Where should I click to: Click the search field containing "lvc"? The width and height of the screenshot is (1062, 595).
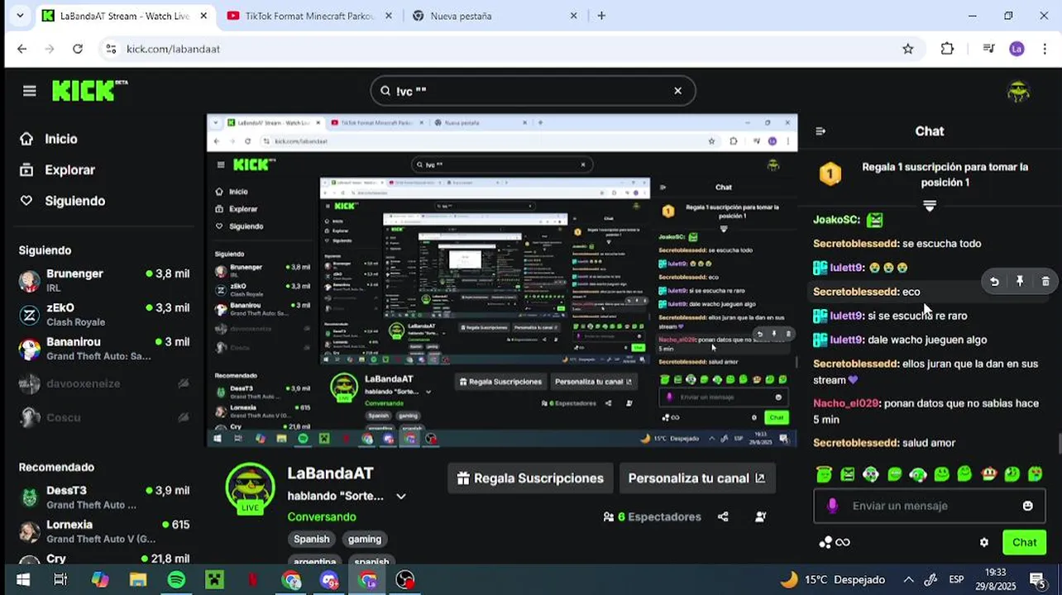pos(533,91)
